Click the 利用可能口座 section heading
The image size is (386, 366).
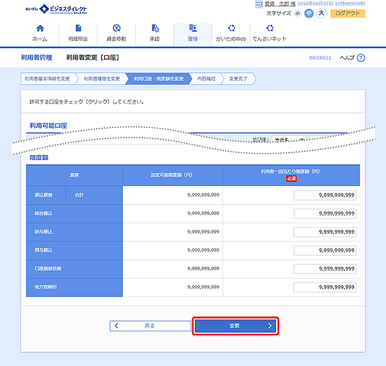pyautogui.click(x=48, y=125)
